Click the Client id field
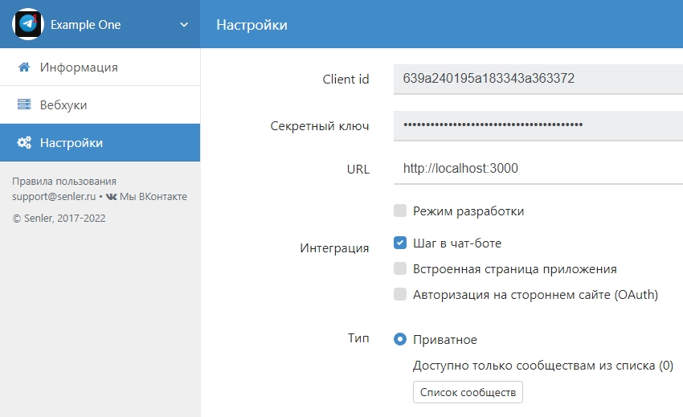The width and height of the screenshot is (683, 417). pyautogui.click(x=537, y=79)
